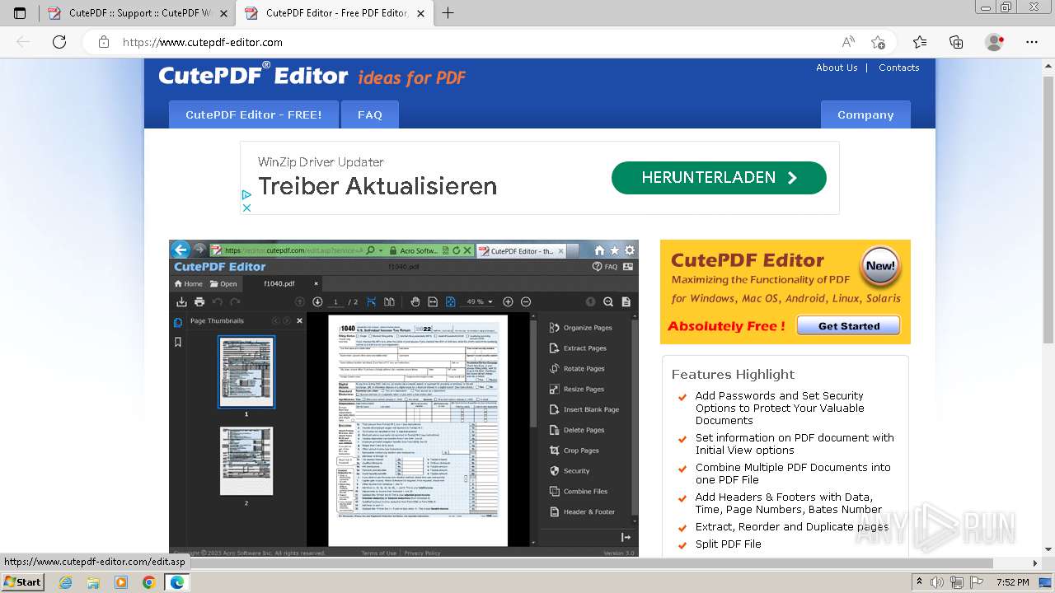Click Add Headers & Footers feature text
The height and width of the screenshot is (593, 1055).
coord(789,503)
